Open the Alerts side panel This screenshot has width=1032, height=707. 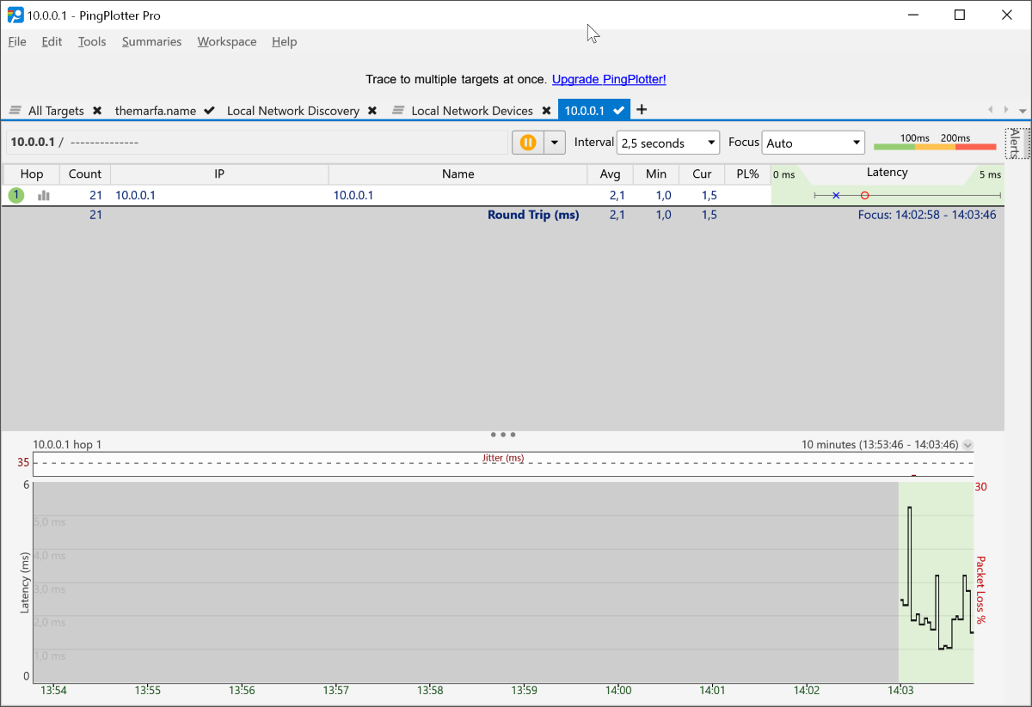(x=1015, y=143)
